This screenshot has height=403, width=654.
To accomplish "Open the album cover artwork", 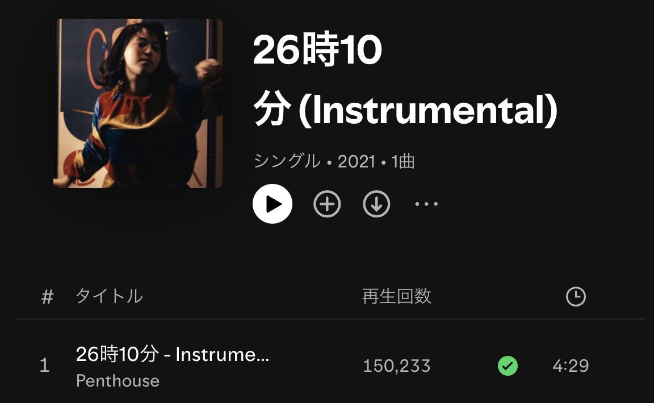I will [x=138, y=103].
